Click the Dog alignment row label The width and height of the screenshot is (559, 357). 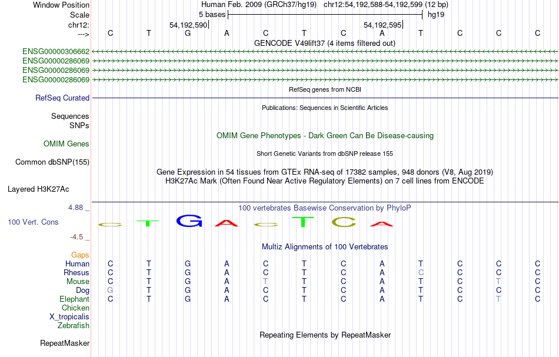pos(83,291)
